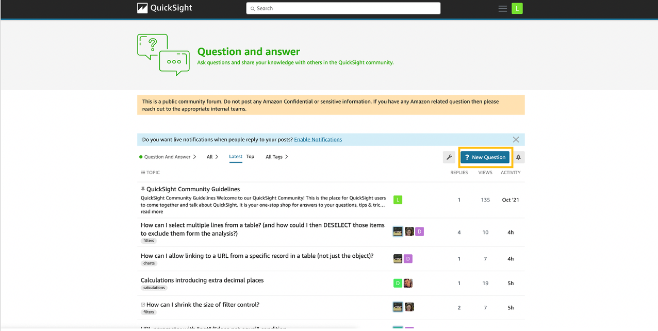Click the QuickSight logo
Screen dimensions: 658x331
(164, 8)
